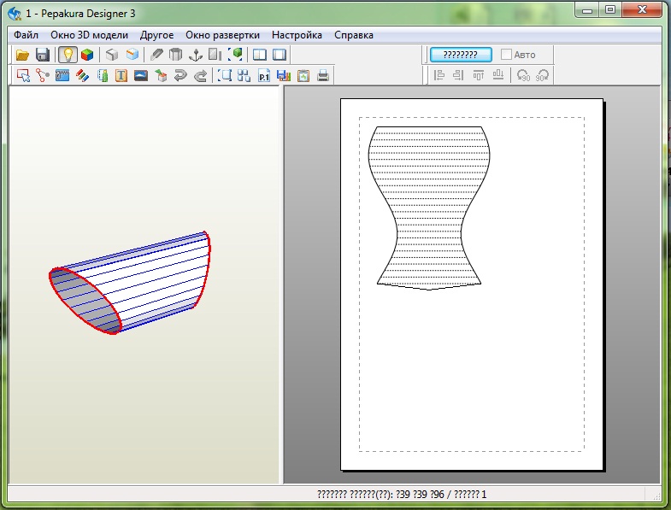Click the floppy with chart export icon
Image resolution: width=671 pixels, height=510 pixels.
283,76
